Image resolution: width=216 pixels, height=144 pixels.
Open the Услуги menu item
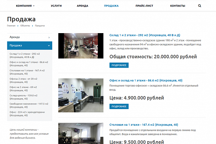pos(56,6)
